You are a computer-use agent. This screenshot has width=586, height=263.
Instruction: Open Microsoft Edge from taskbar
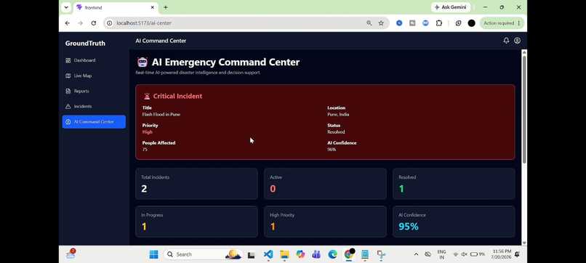[x=332, y=254]
